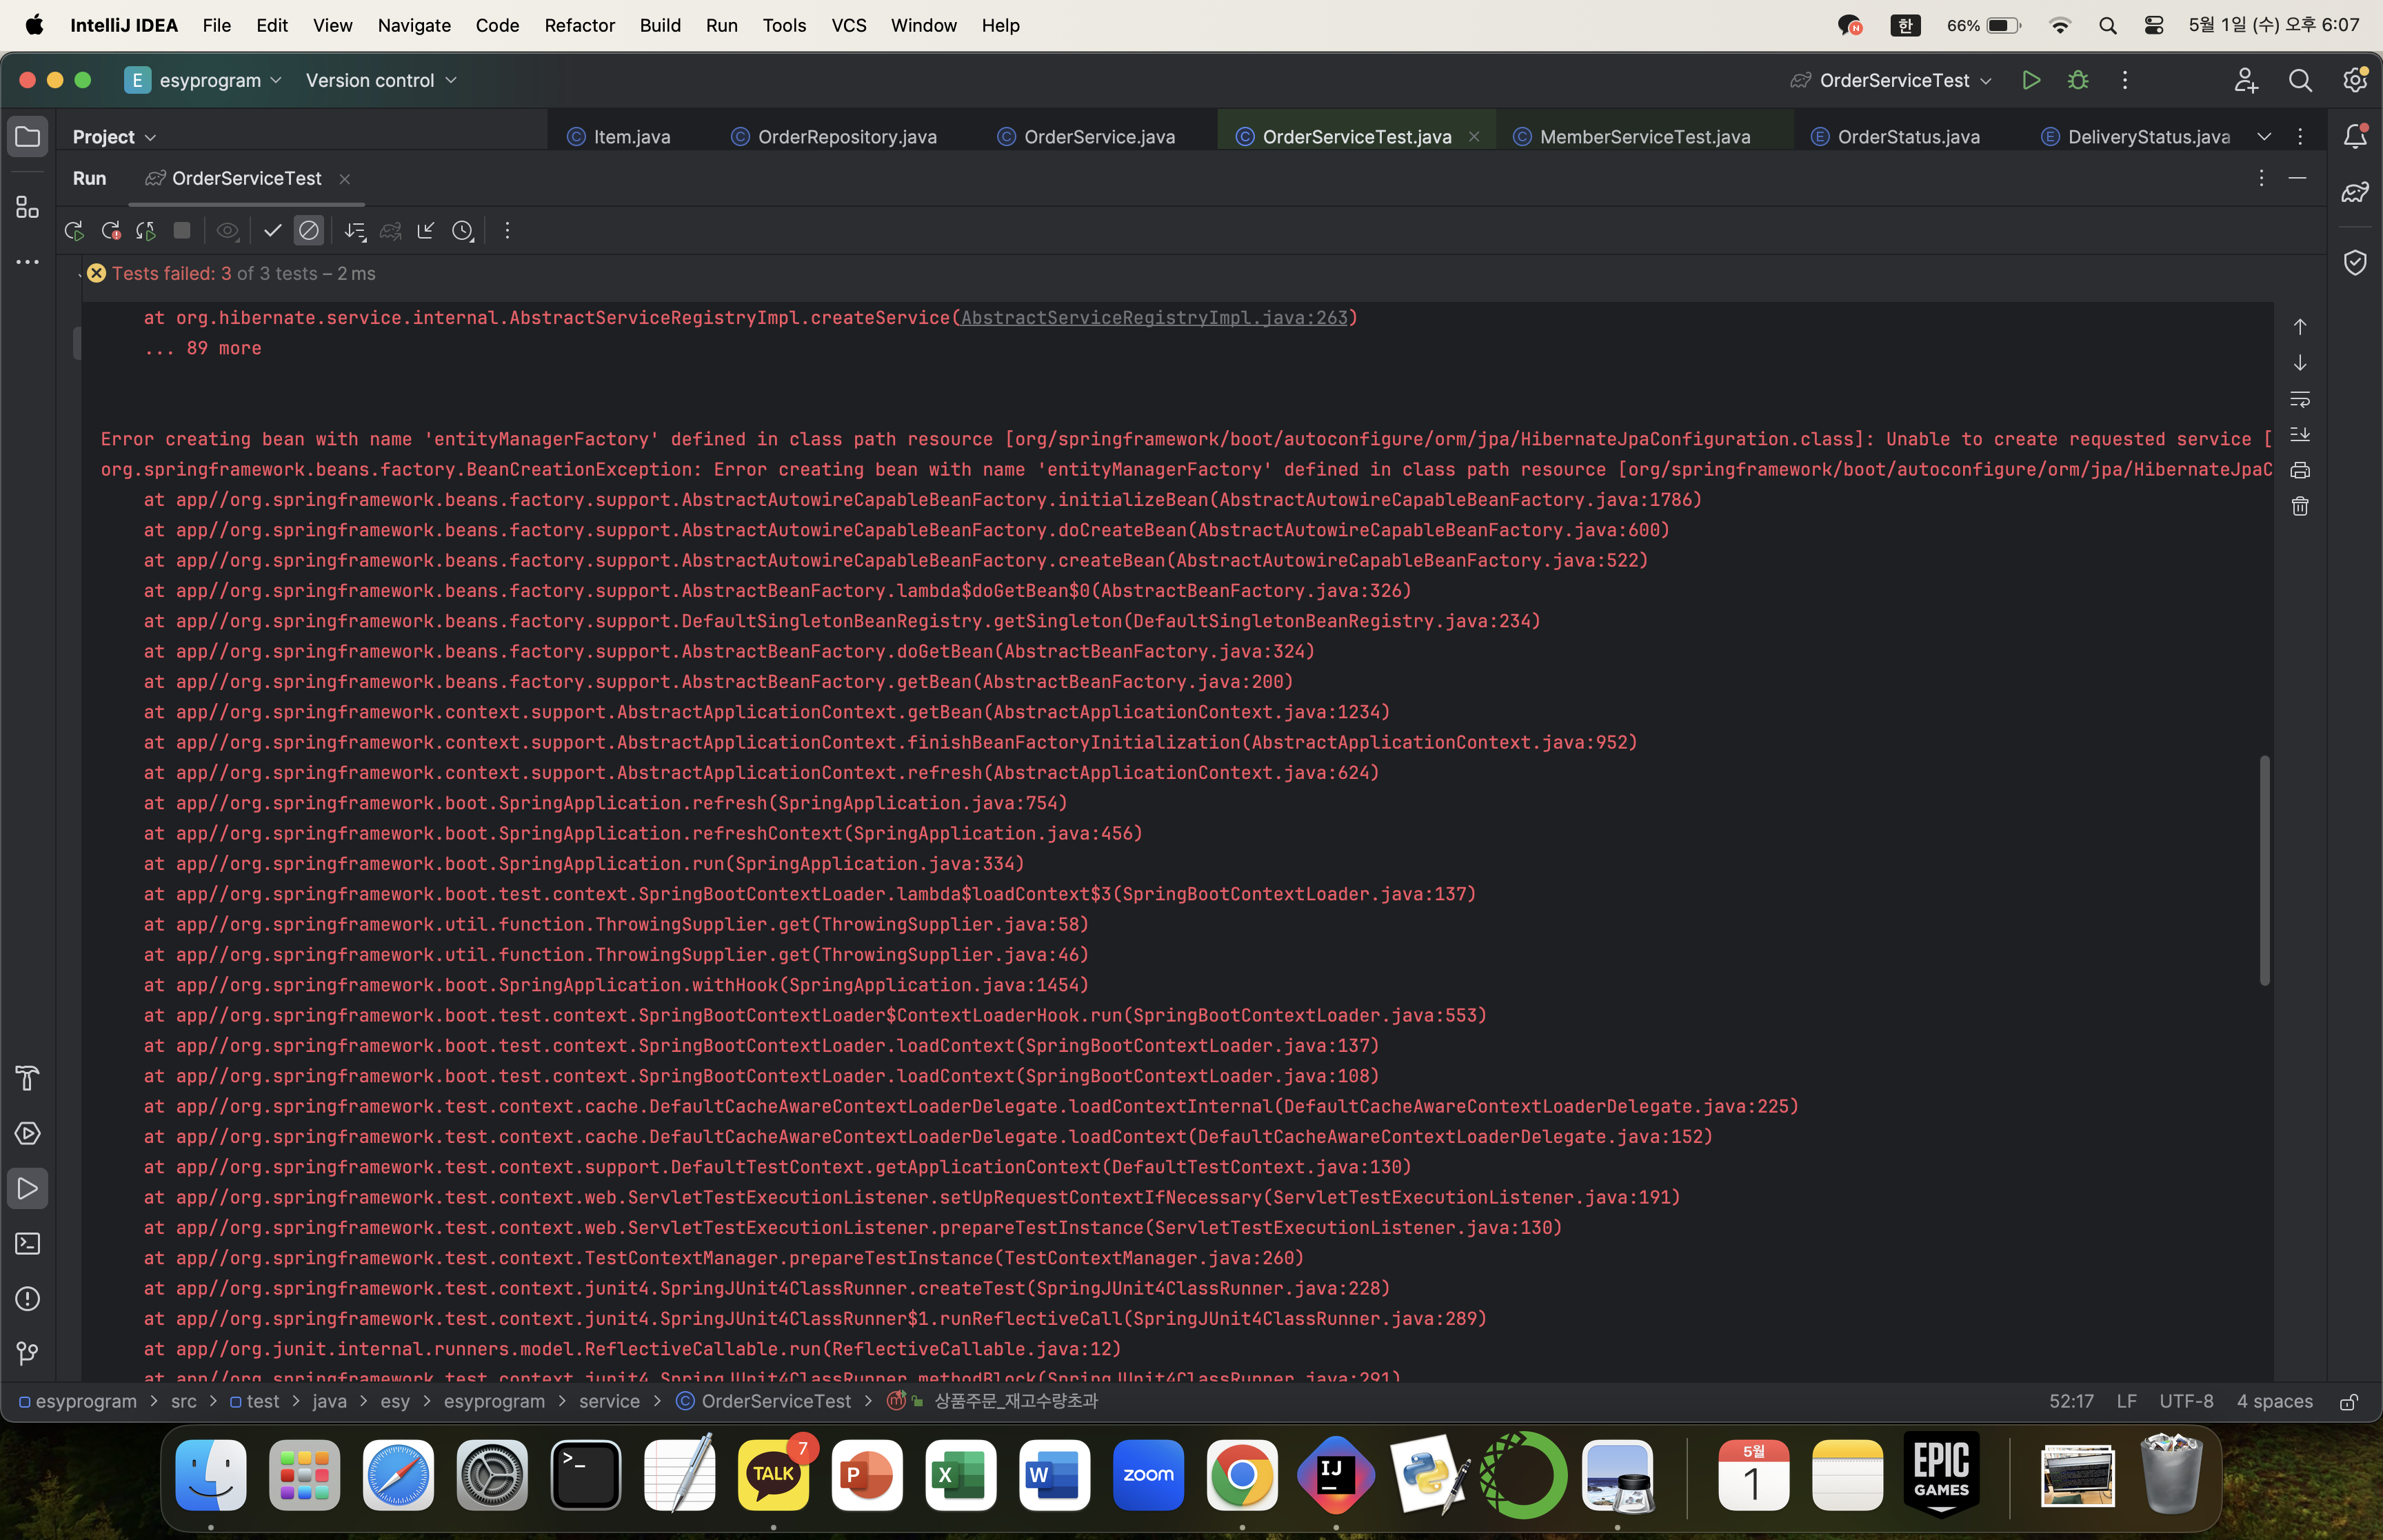Switch to Item.java tab
This screenshot has height=1540, width=2383.
pyautogui.click(x=619, y=137)
